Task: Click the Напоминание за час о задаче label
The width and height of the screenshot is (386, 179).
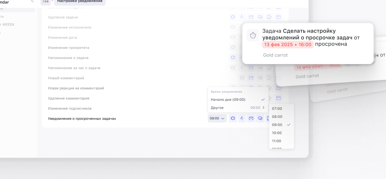Action: click(74, 68)
